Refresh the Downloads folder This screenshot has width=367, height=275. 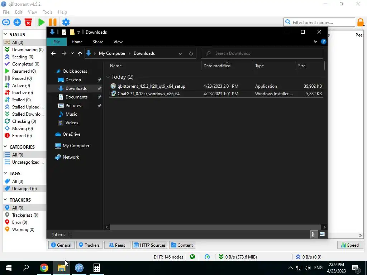(x=191, y=53)
